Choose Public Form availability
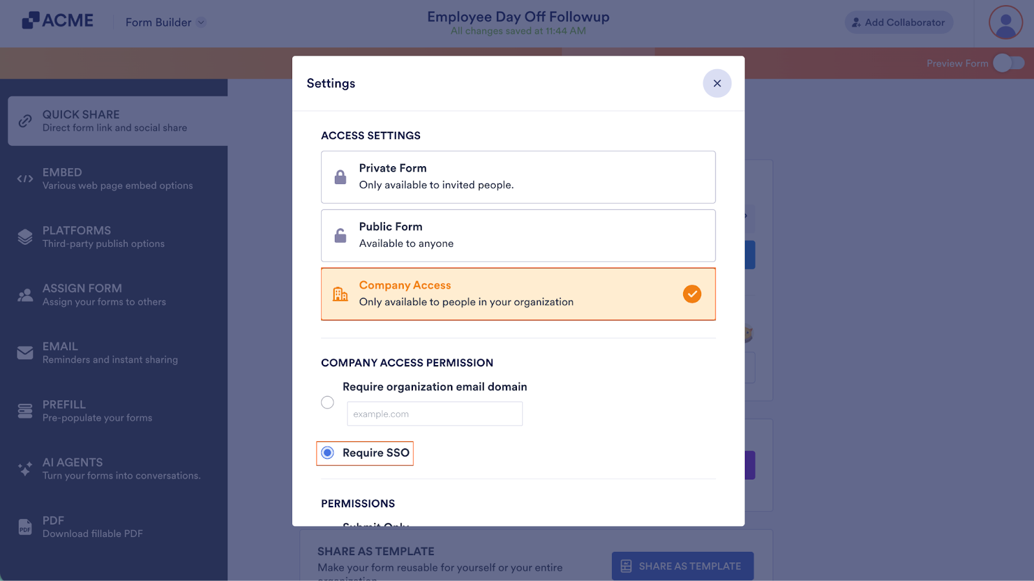The height and width of the screenshot is (581, 1034). 518,235
